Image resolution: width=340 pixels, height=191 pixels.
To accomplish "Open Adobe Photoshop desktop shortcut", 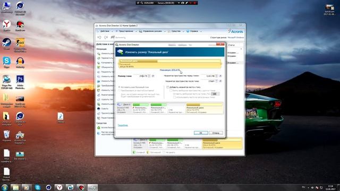I will 20,82.
